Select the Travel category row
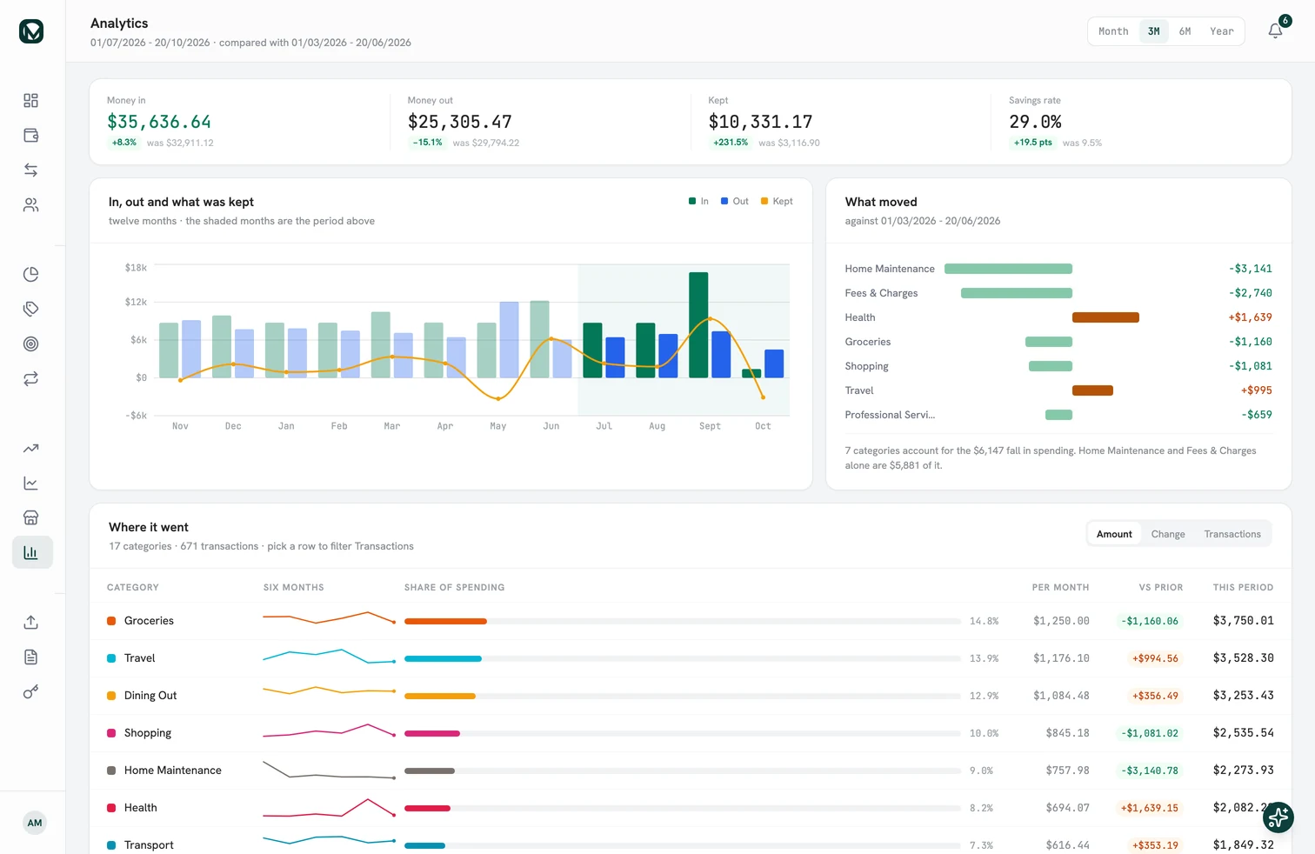 (690, 658)
